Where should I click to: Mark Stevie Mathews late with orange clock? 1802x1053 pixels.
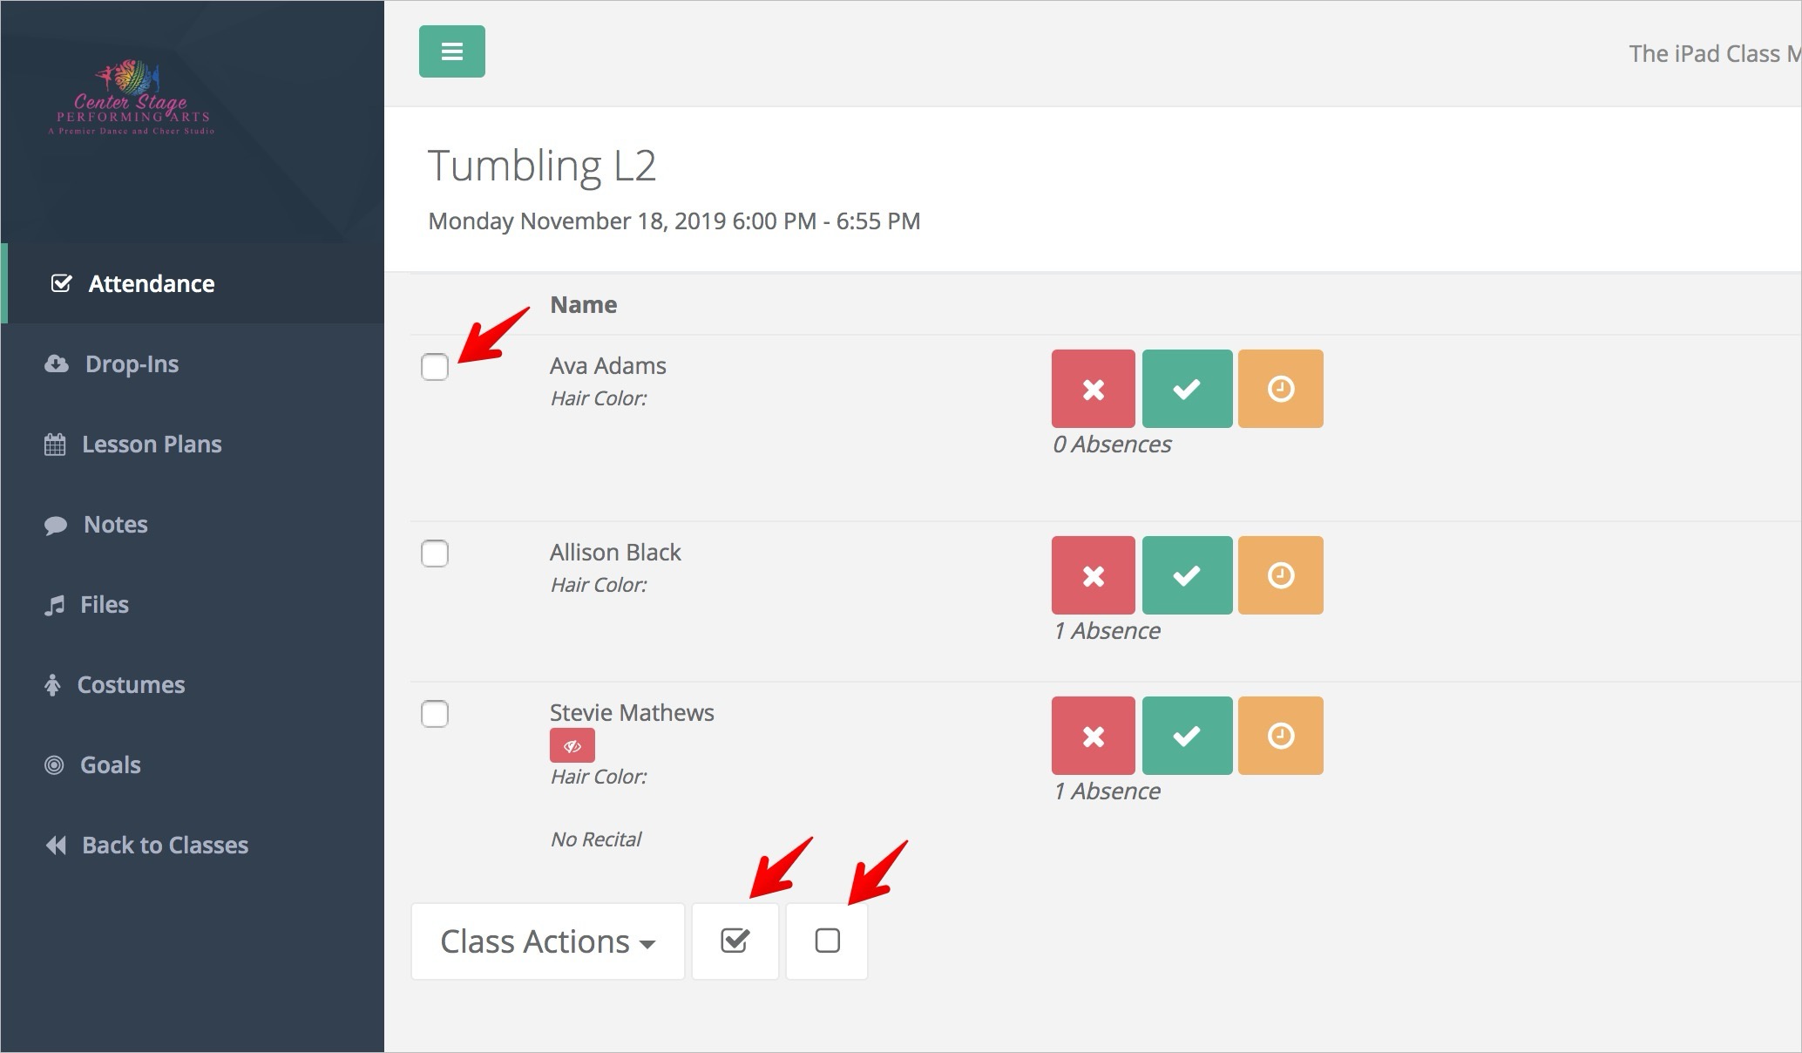pos(1280,736)
